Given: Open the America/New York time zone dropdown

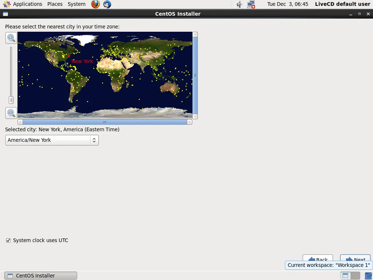Looking at the screenshot, I should [x=52, y=140].
